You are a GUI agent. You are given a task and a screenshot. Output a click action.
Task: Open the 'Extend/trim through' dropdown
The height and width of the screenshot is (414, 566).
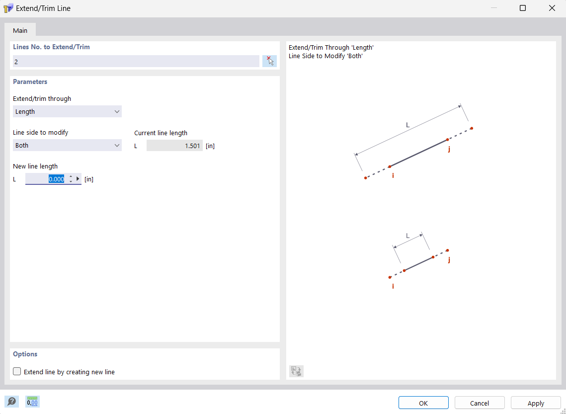(67, 111)
